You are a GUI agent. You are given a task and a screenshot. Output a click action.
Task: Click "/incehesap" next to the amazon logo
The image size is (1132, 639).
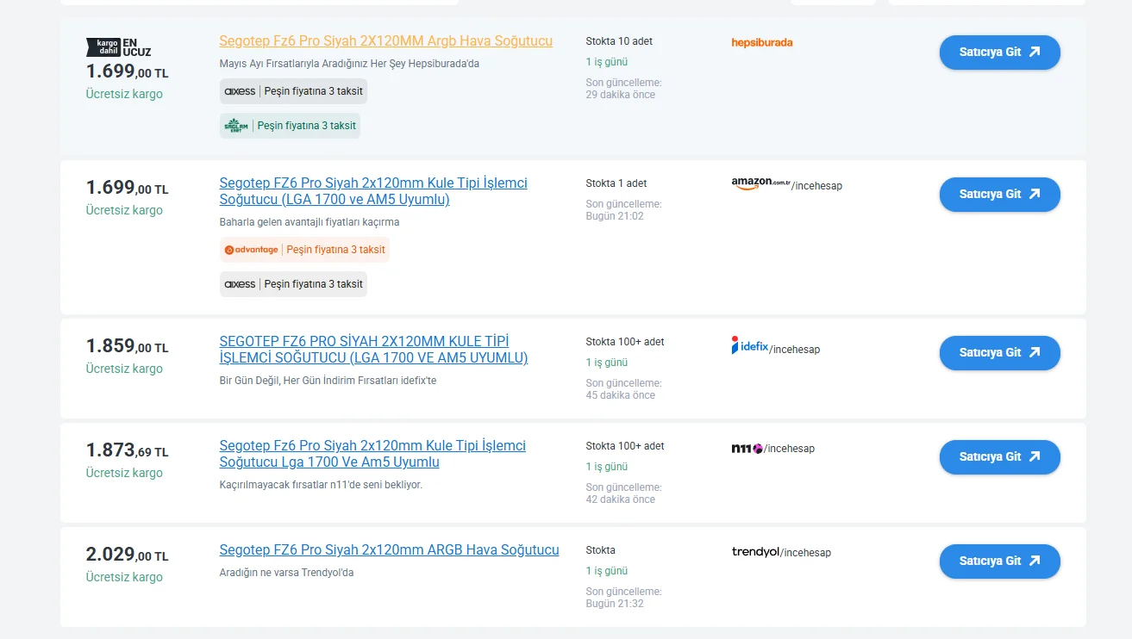[x=816, y=186]
